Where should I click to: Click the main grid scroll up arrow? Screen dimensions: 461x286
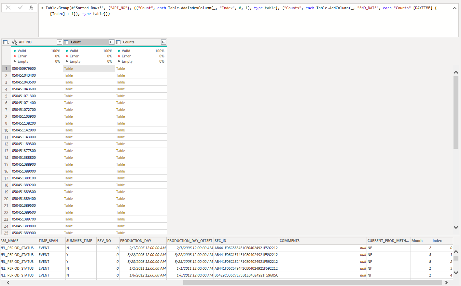(456, 72)
